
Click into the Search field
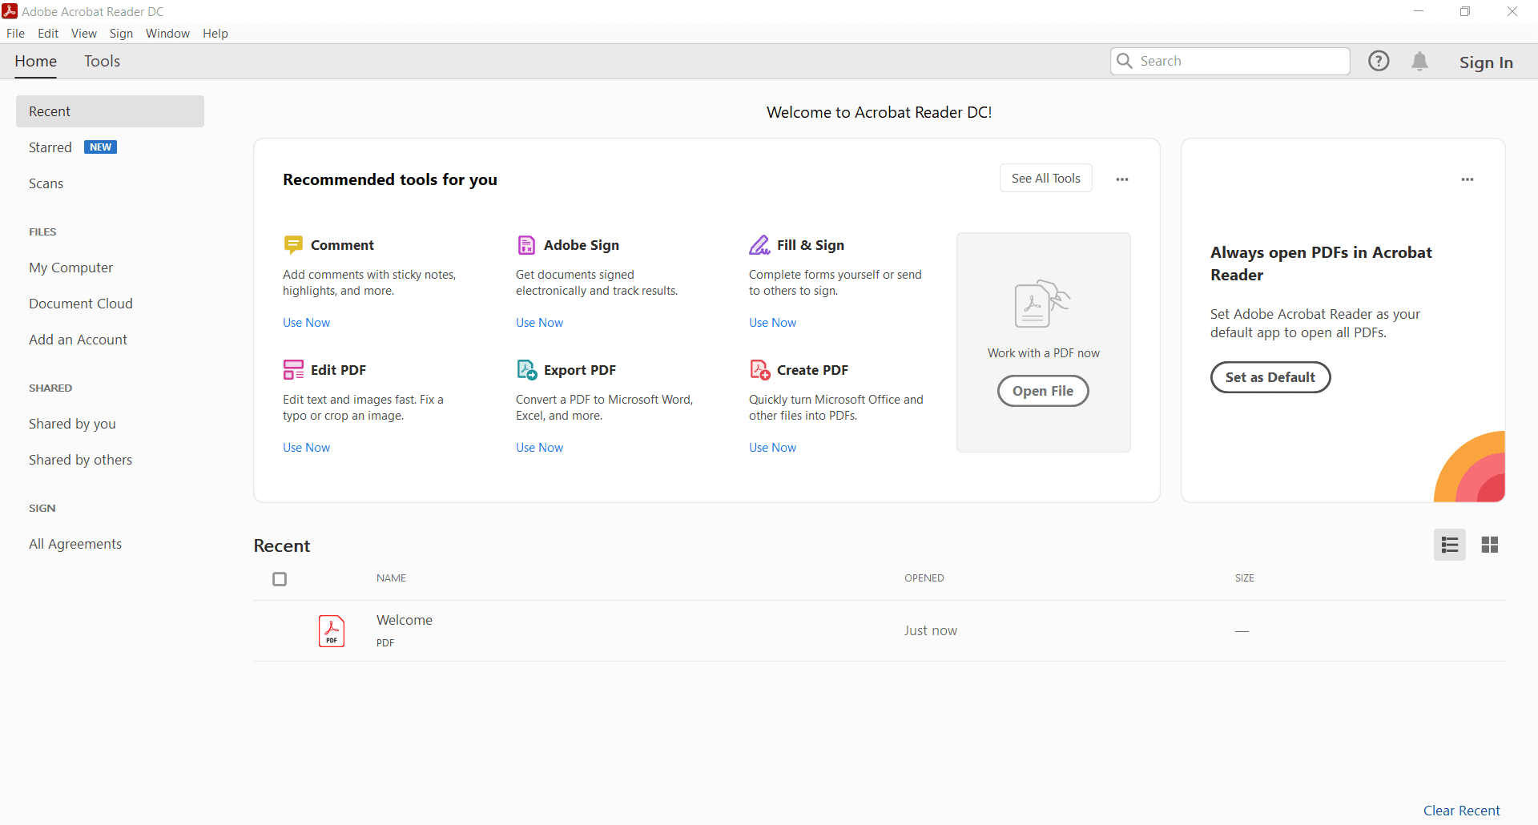[1230, 61]
